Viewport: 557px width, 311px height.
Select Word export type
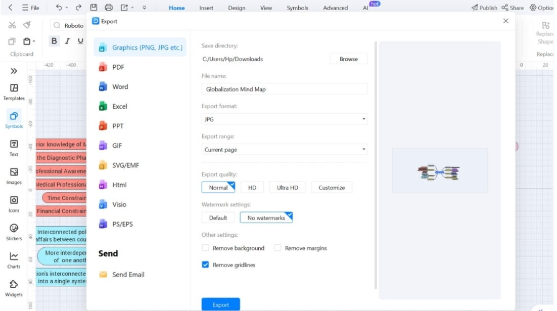pos(113,86)
